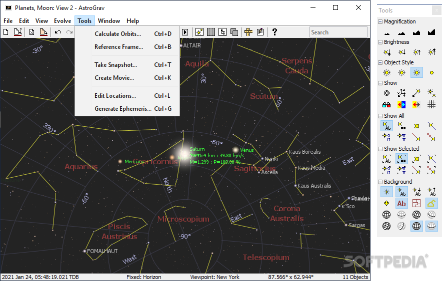
Task: Toggle the yellow-blue arrows Show icon
Action: 401,105
